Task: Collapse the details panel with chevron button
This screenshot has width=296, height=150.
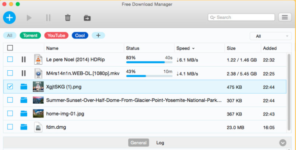Action: pos(283,143)
